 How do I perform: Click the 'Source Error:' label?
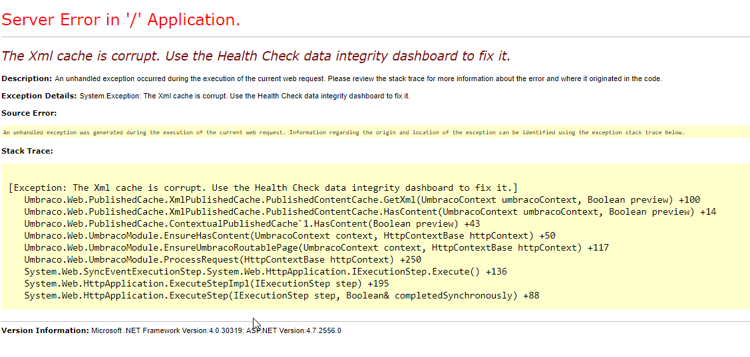coord(29,113)
